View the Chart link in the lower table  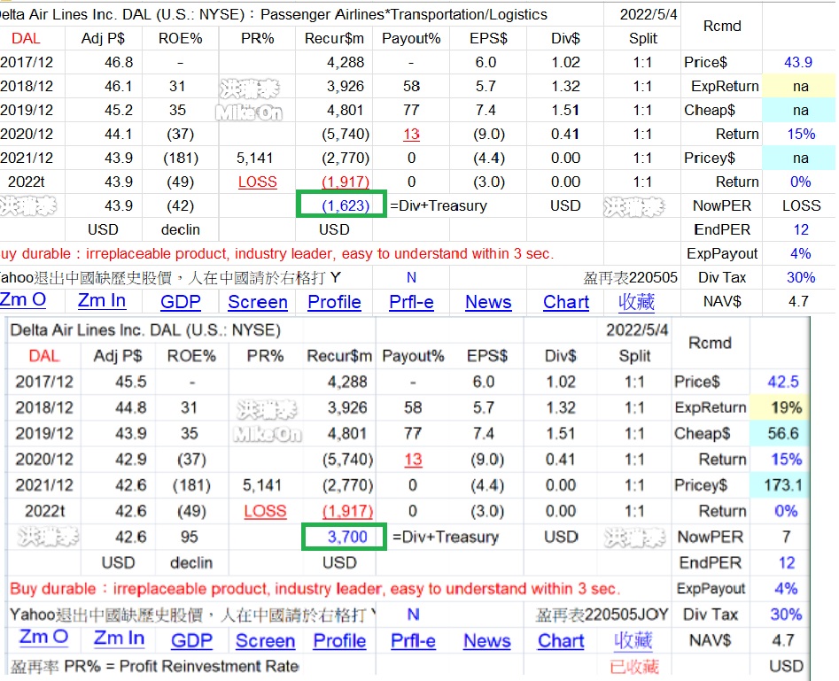561,640
